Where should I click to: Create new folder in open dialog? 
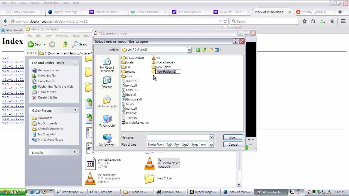pos(211,50)
